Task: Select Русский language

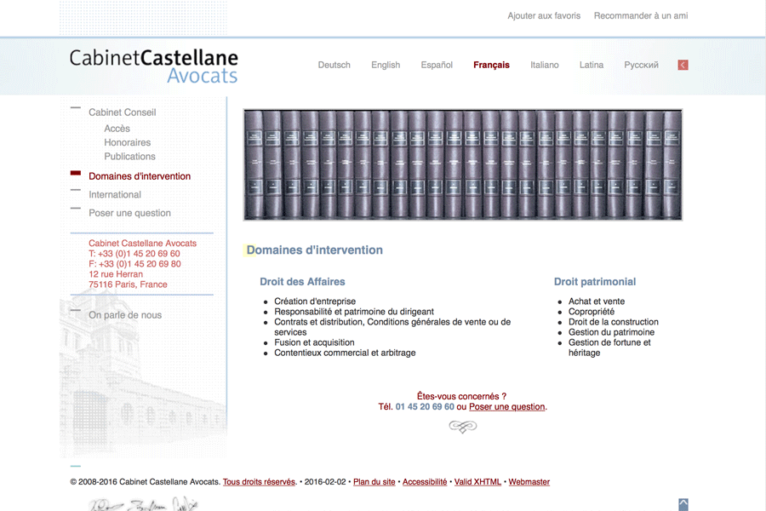Action: point(641,65)
